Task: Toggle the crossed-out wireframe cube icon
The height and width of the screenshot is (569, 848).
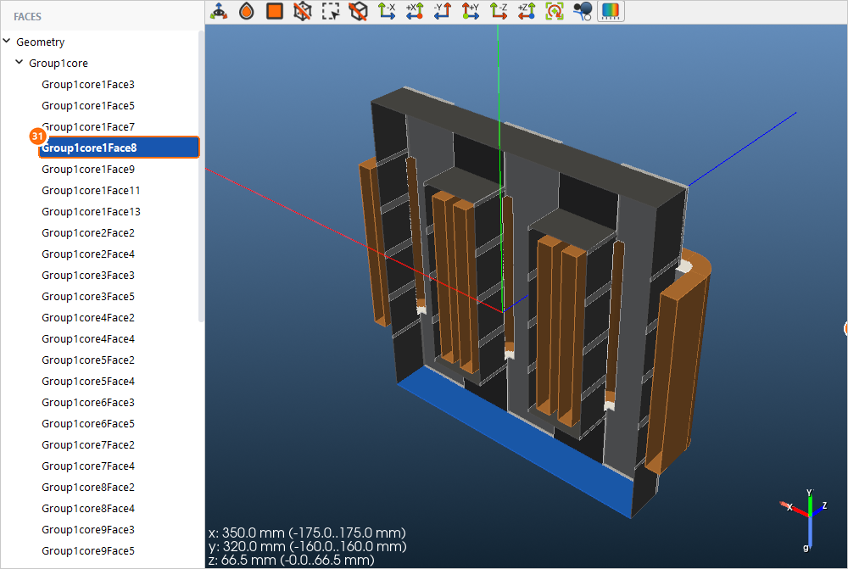Action: click(303, 11)
